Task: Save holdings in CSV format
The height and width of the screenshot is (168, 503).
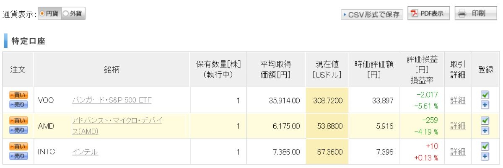Action: [372, 15]
